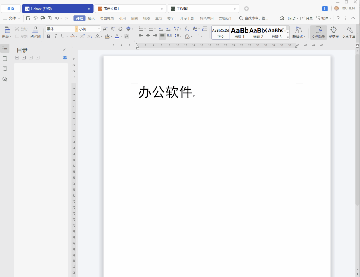Increase paragraph indent
Screen dimensions: 360x277
click(168, 29)
